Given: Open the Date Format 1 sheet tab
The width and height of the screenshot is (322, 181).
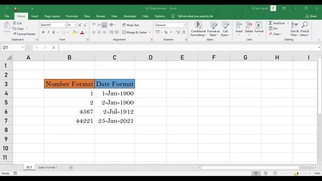Looking at the screenshot, I should tap(48, 167).
